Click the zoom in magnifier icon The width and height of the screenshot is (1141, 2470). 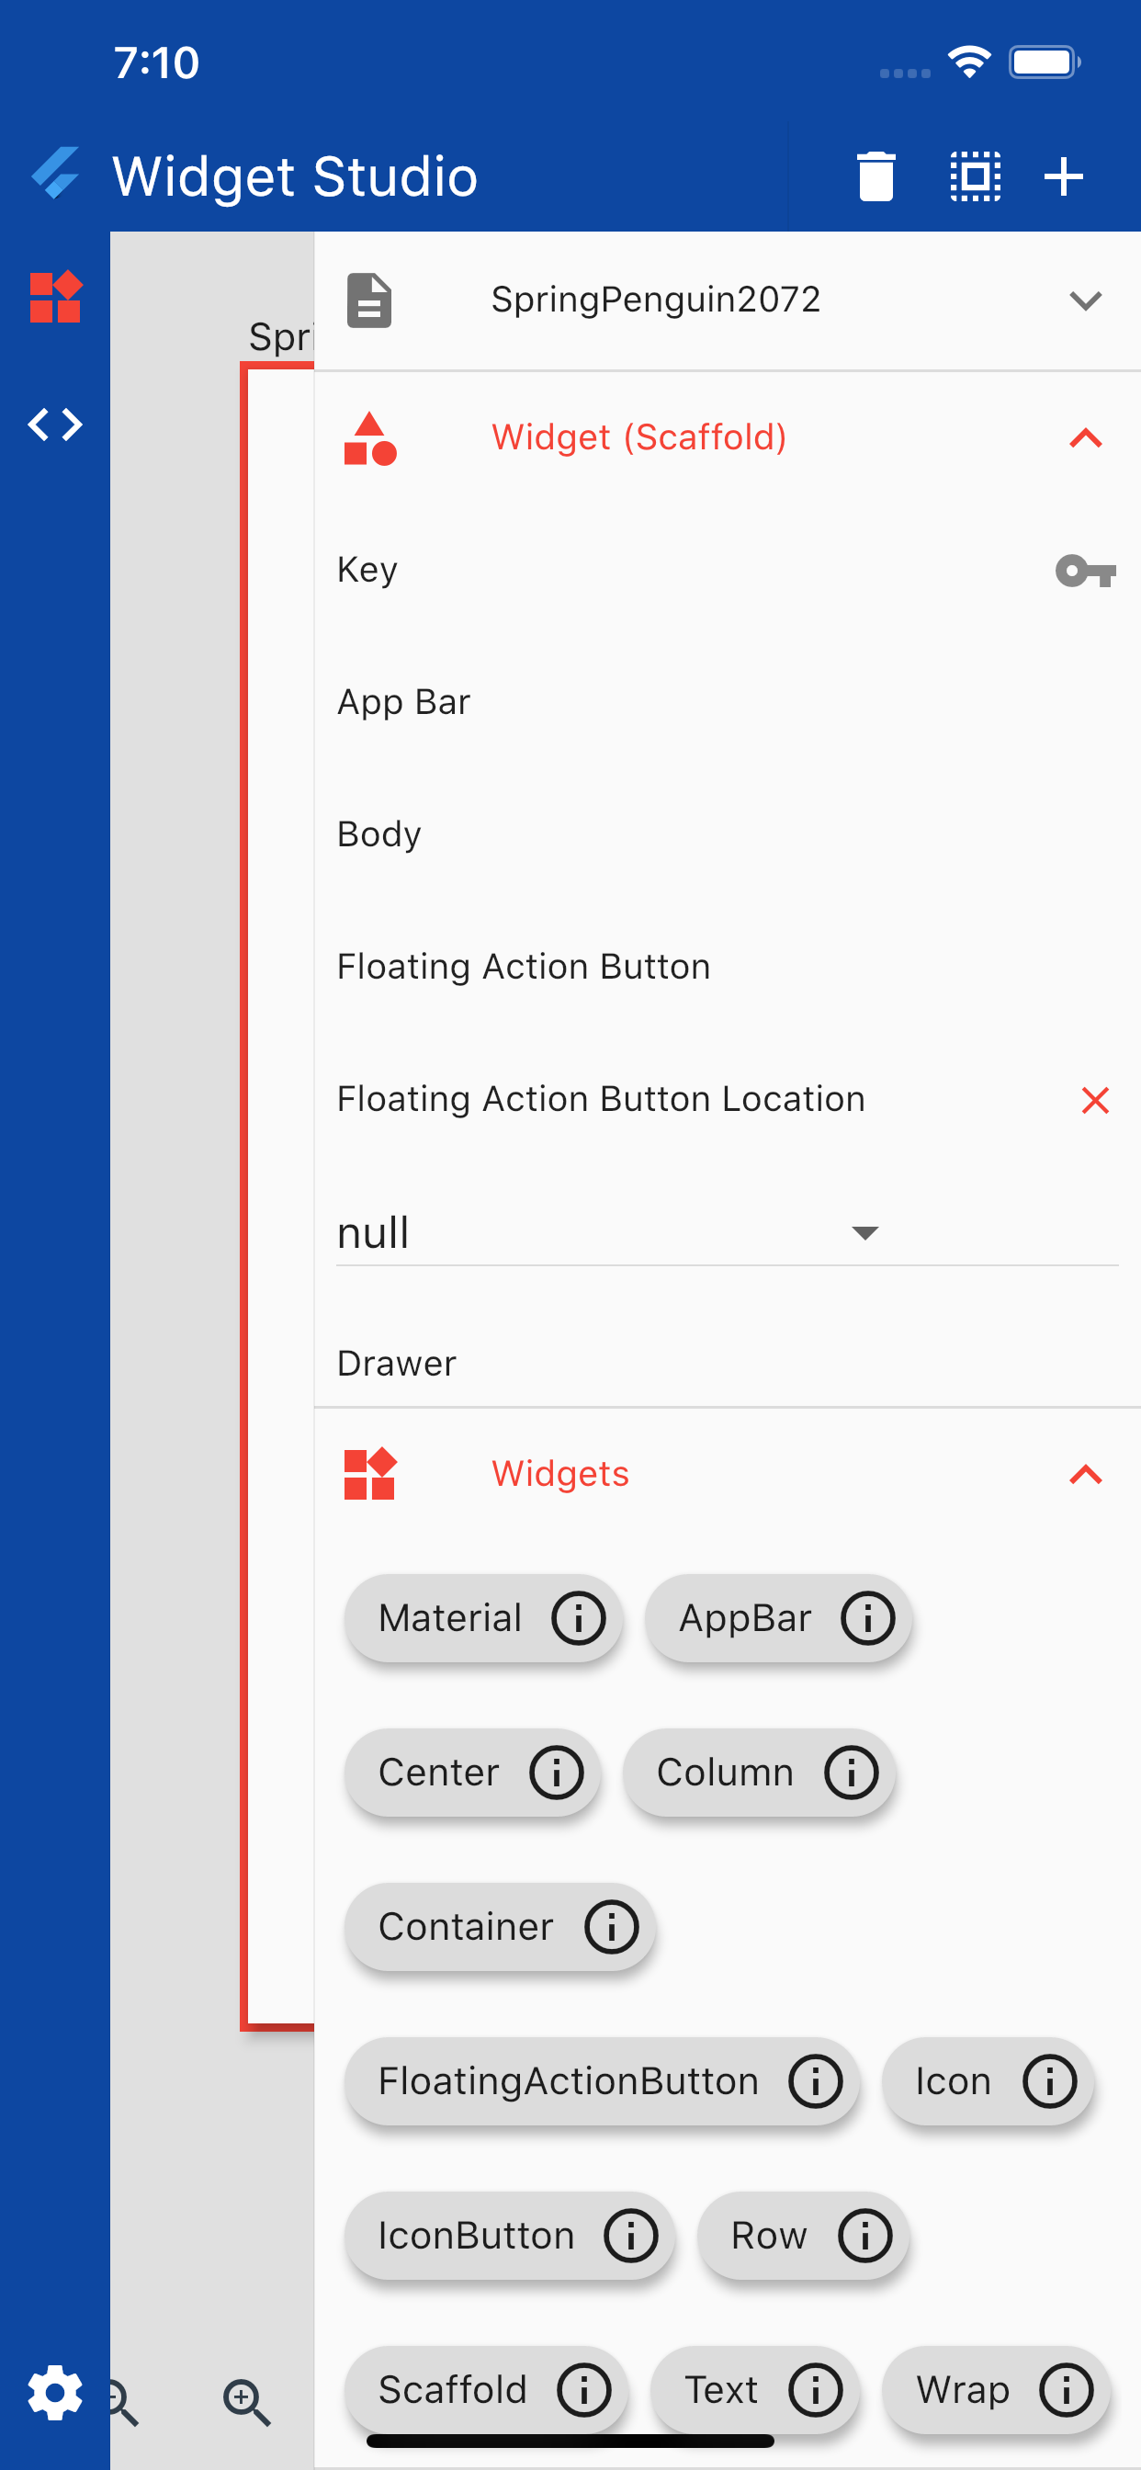pos(245,2402)
